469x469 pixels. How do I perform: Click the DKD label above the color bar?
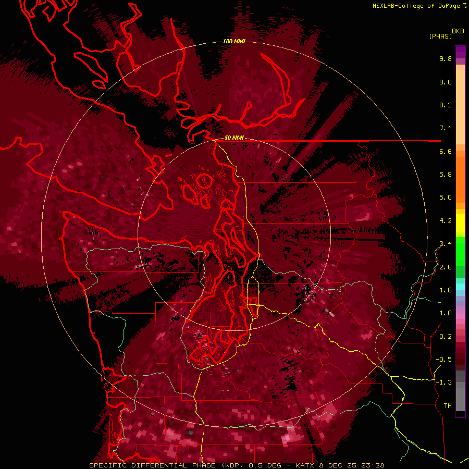click(x=458, y=31)
